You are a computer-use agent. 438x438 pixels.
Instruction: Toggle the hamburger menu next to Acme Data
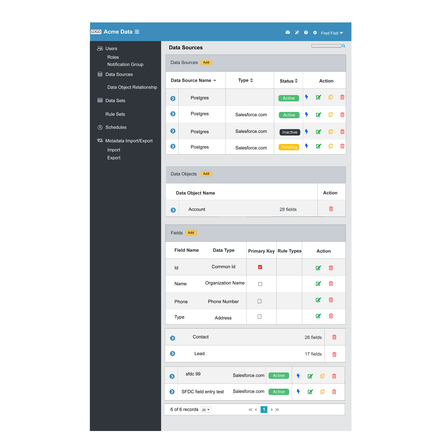coord(137,32)
